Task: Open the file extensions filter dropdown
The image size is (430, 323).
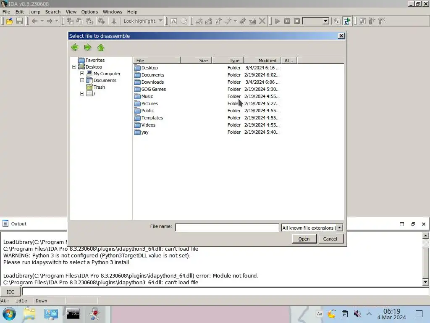Action: [339, 228]
